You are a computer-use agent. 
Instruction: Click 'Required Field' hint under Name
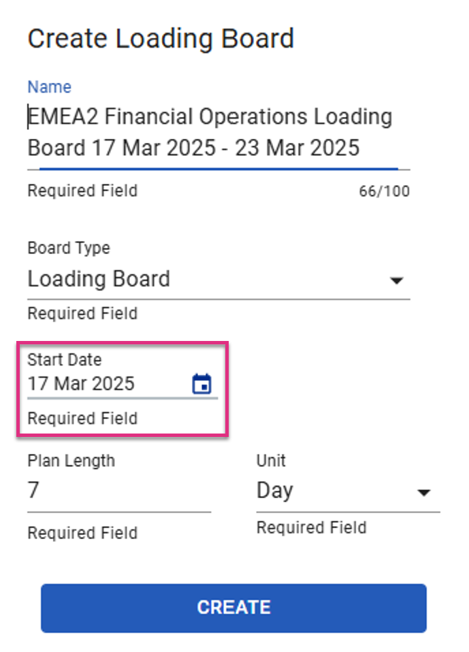coord(82,191)
